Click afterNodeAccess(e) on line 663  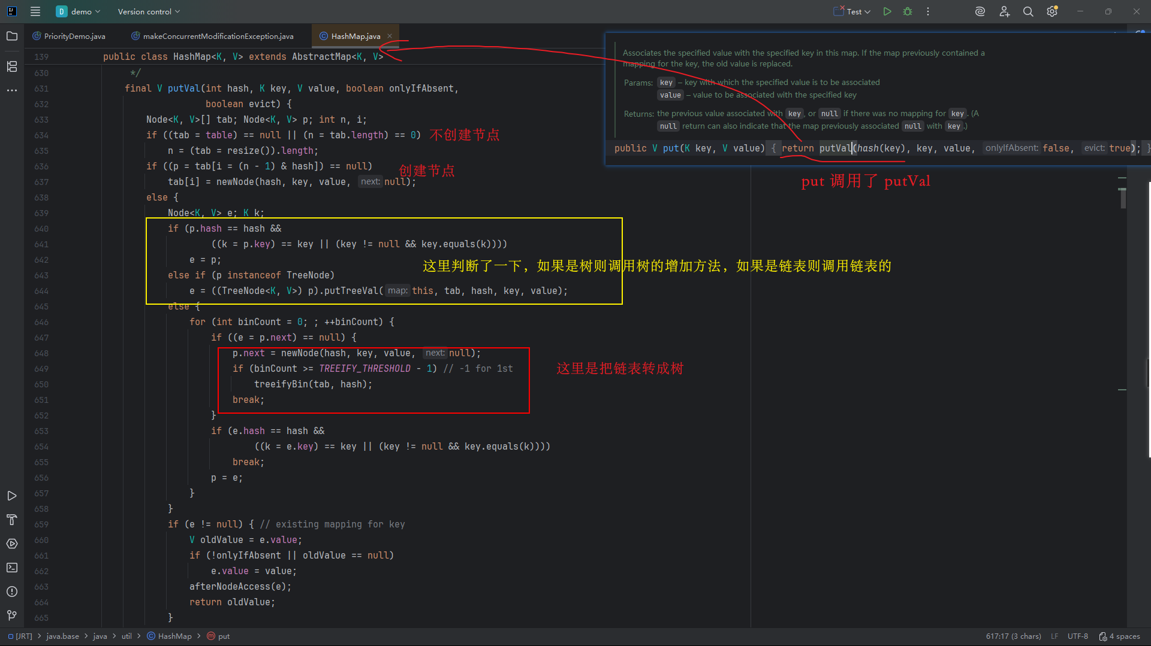pos(240,587)
